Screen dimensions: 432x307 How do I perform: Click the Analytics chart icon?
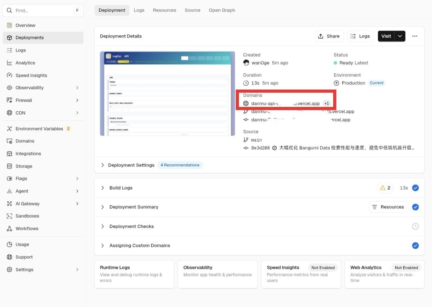[x=9, y=63]
